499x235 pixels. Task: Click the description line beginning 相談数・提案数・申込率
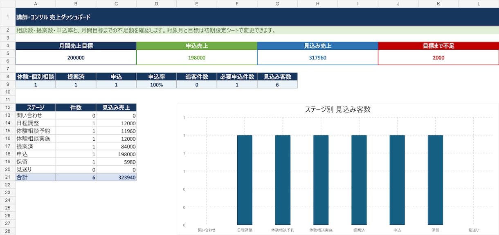(x=146, y=30)
